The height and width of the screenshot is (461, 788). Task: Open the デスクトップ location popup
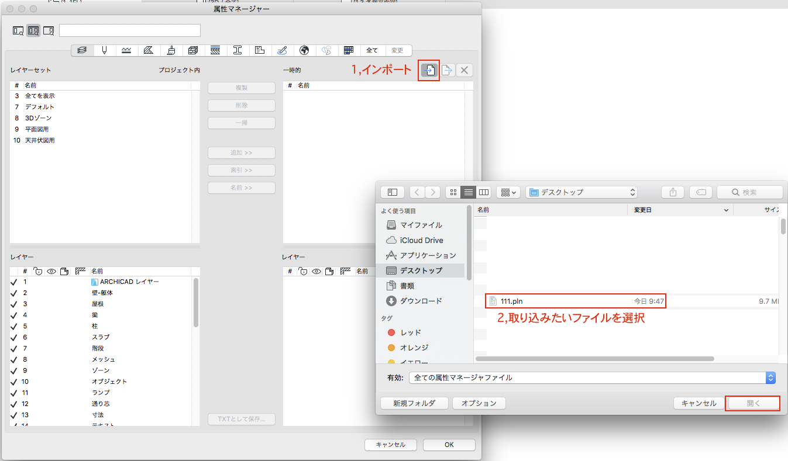[x=581, y=192]
